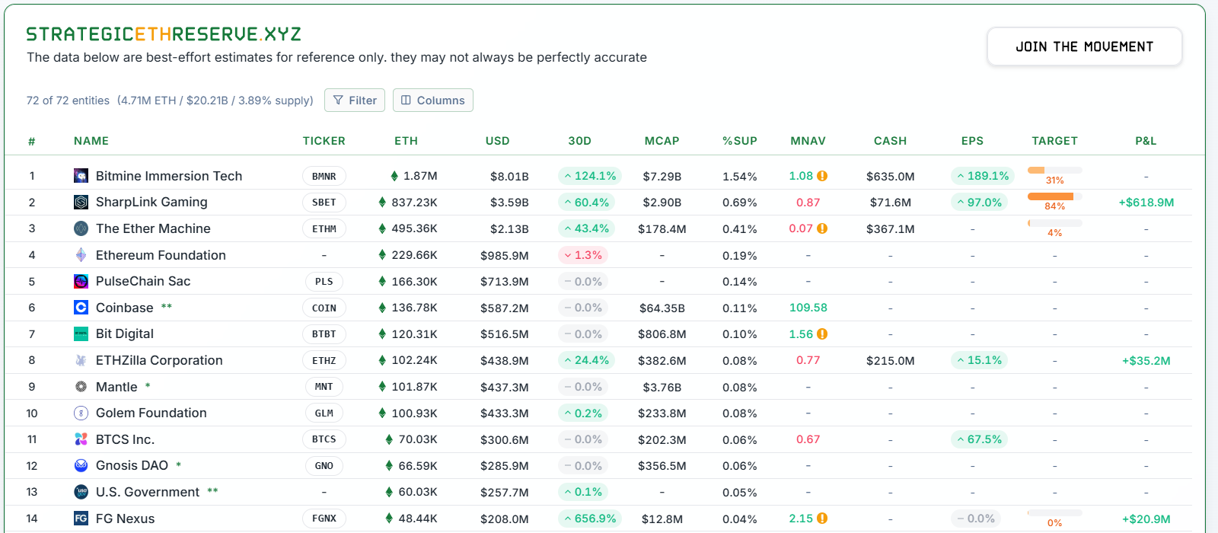Click the ETHM ticker badge

[x=324, y=228]
